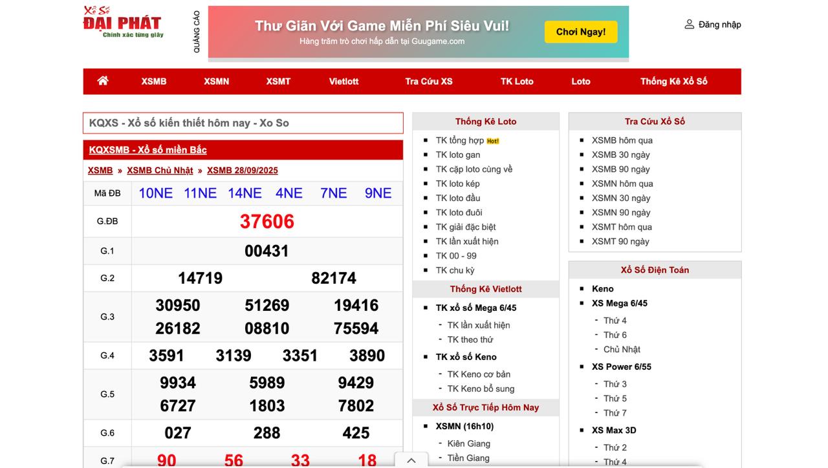Click the Thư Giãn game advertisement banner
828x468 pixels.
pos(418,32)
